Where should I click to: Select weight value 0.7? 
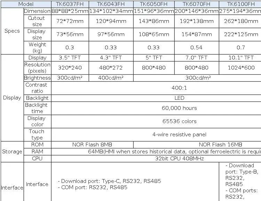click(241, 48)
